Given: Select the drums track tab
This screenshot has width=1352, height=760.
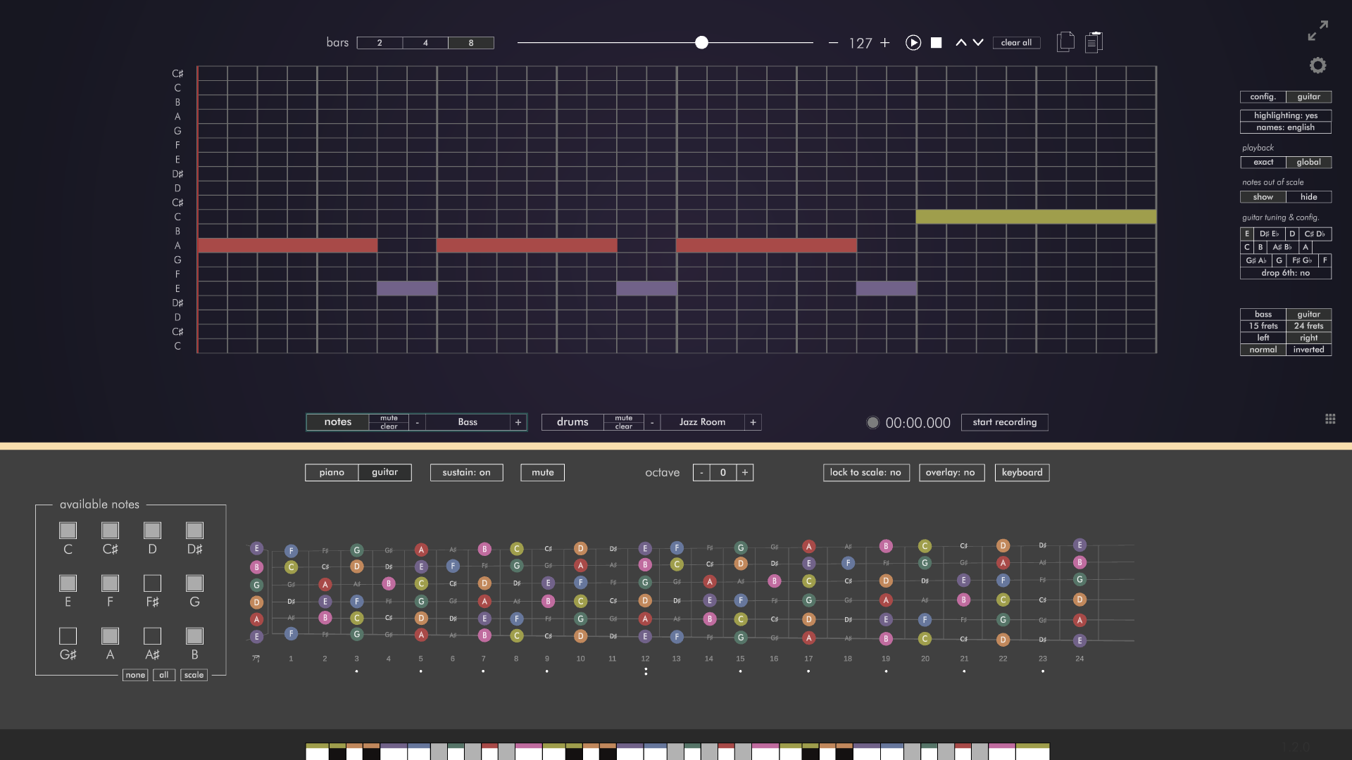Looking at the screenshot, I should point(572,422).
